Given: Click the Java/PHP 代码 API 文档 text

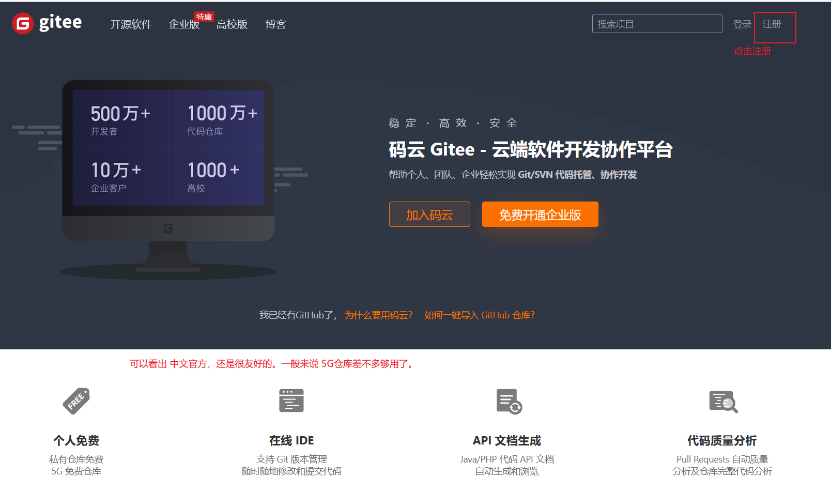Looking at the screenshot, I should pos(507,459).
